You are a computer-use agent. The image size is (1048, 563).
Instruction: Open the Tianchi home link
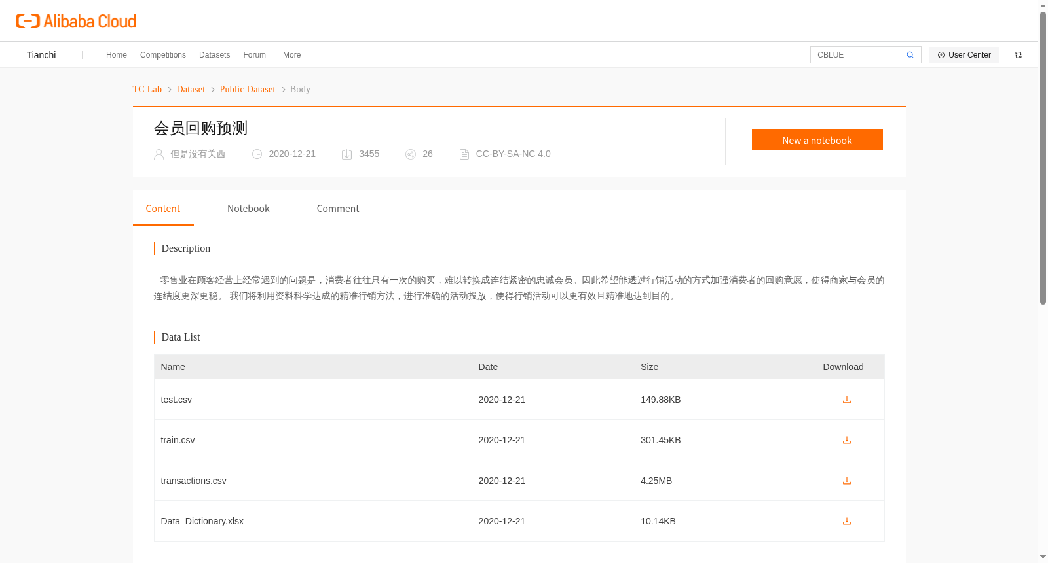pyautogui.click(x=41, y=55)
